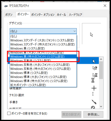Select the I-beam text cursor
The width and height of the screenshot is (111, 121).
[x=93, y=94]
